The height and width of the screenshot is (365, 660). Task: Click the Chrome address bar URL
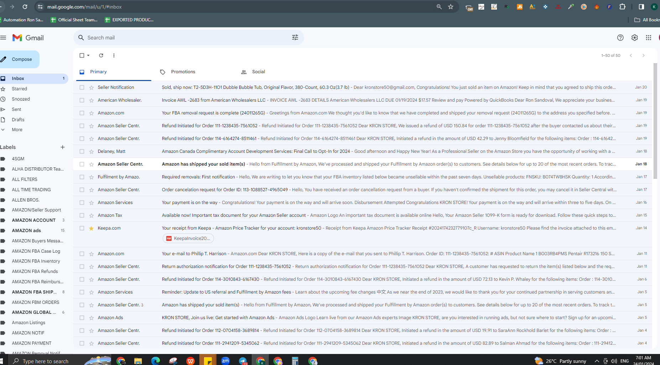click(x=84, y=7)
